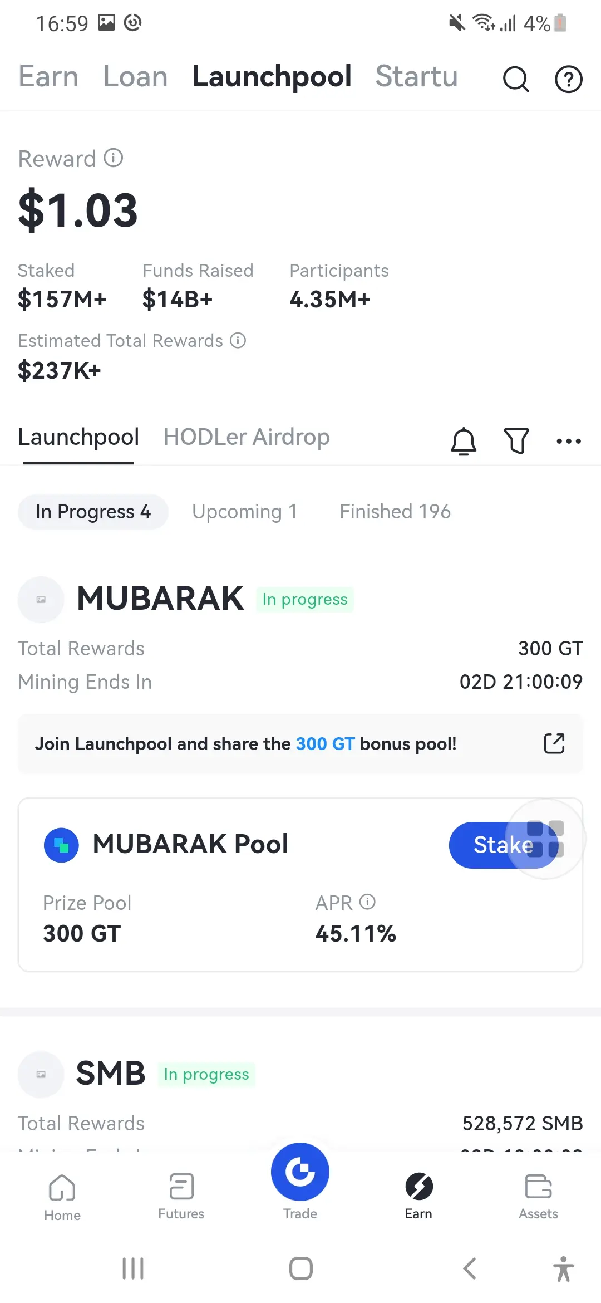
Task: Select the Upcoming 1 filter
Action: pos(245,512)
